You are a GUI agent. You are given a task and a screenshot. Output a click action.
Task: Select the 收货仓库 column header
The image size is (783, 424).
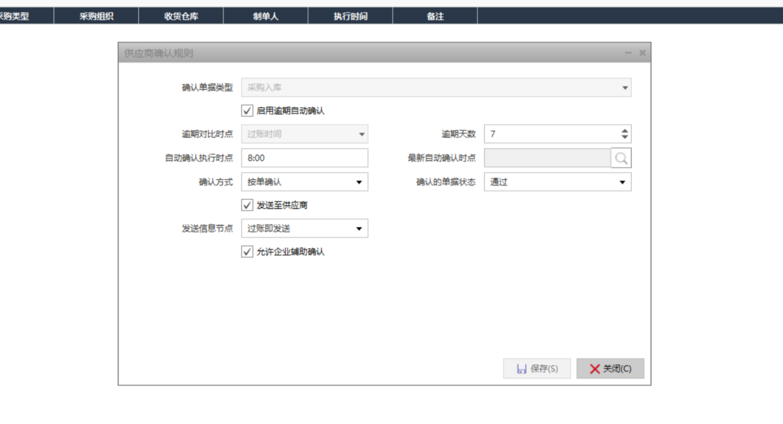click(x=181, y=16)
